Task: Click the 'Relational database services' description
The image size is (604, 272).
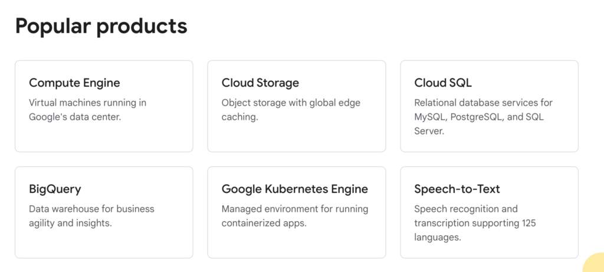Action: pos(483,103)
